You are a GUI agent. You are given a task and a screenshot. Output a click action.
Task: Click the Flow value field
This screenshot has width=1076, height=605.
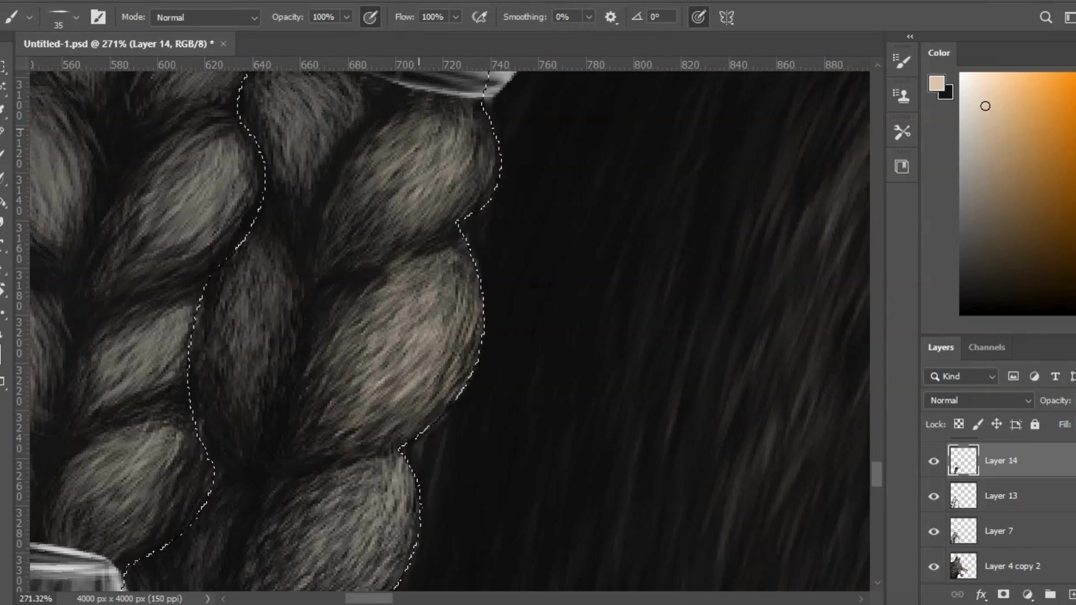coord(433,17)
